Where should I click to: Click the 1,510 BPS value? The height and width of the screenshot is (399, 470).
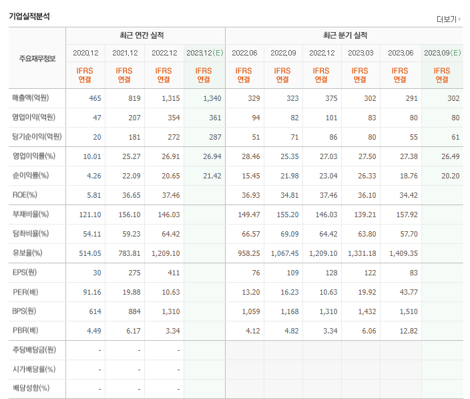coord(409,311)
